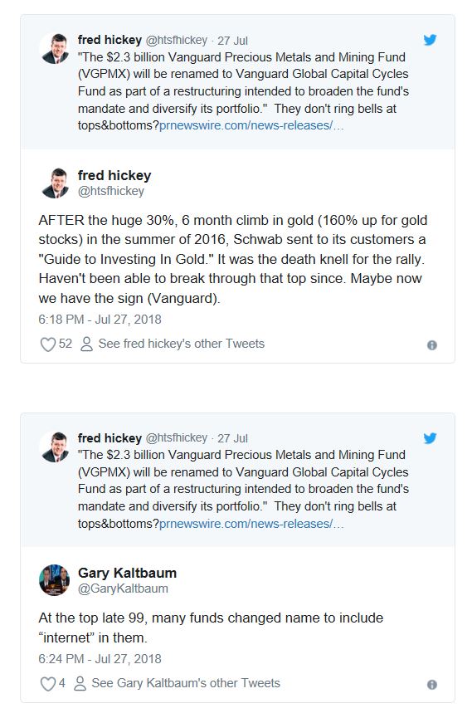Click the 6:18 PM - Jul 27, 2018 timestamp
This screenshot has height=713, width=472.
[100, 320]
